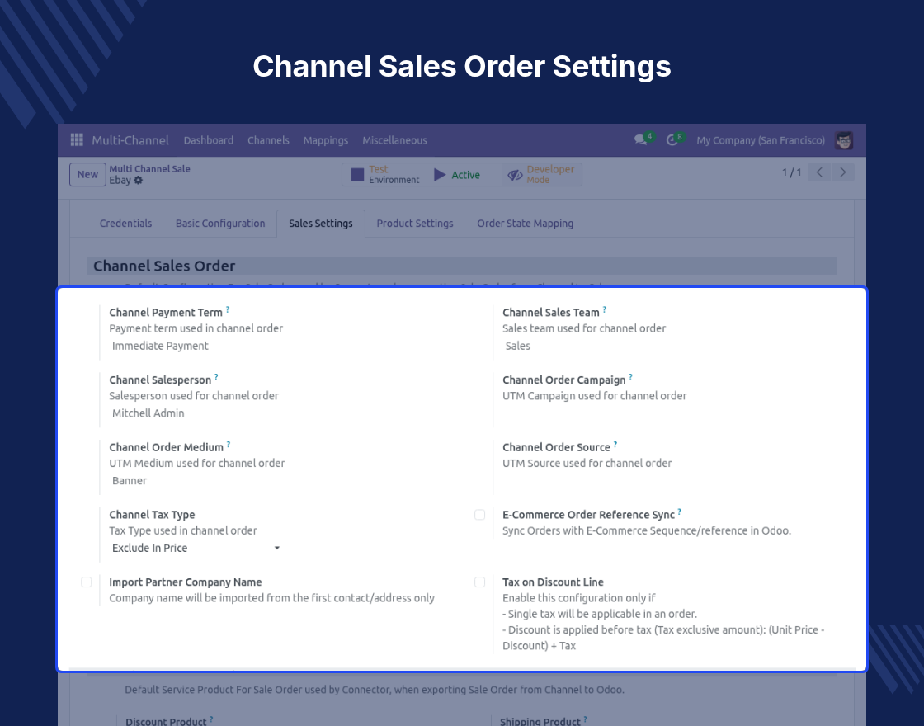Click the gear icon next to Ebay
This screenshot has width=924, height=726.
point(139,181)
